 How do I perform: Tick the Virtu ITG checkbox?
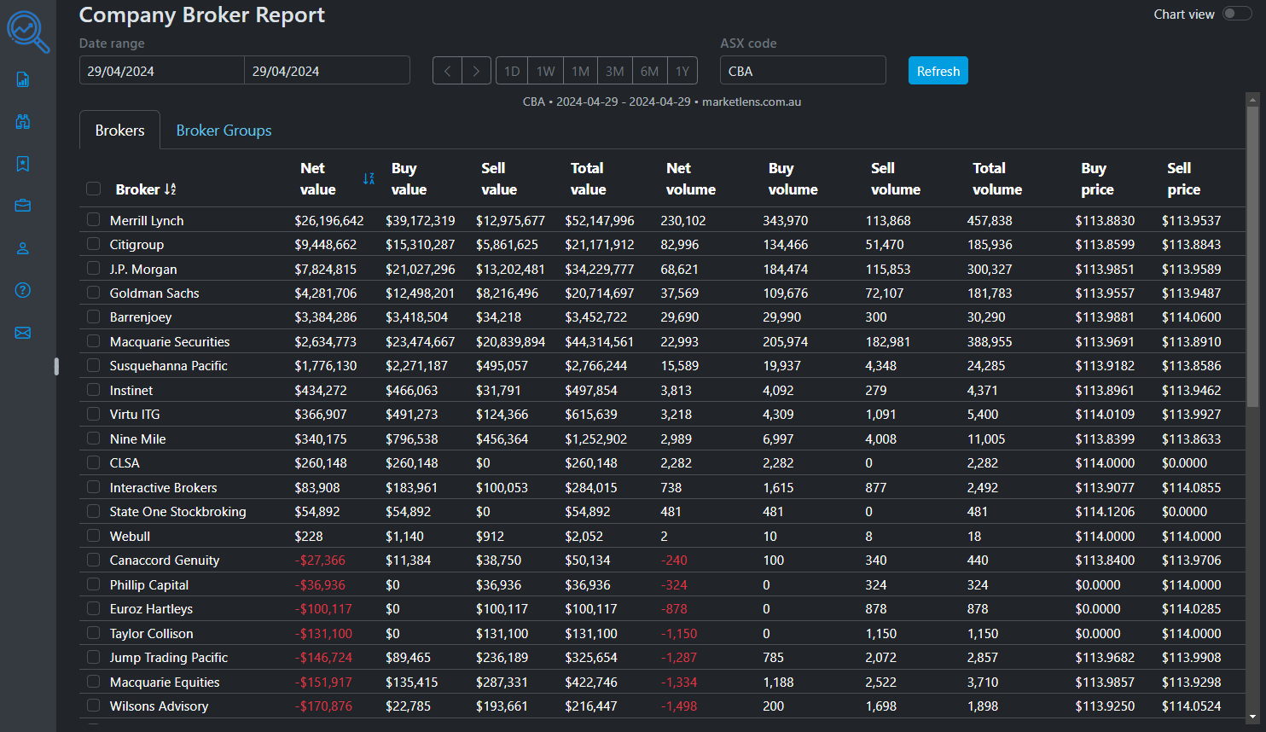pos(94,414)
